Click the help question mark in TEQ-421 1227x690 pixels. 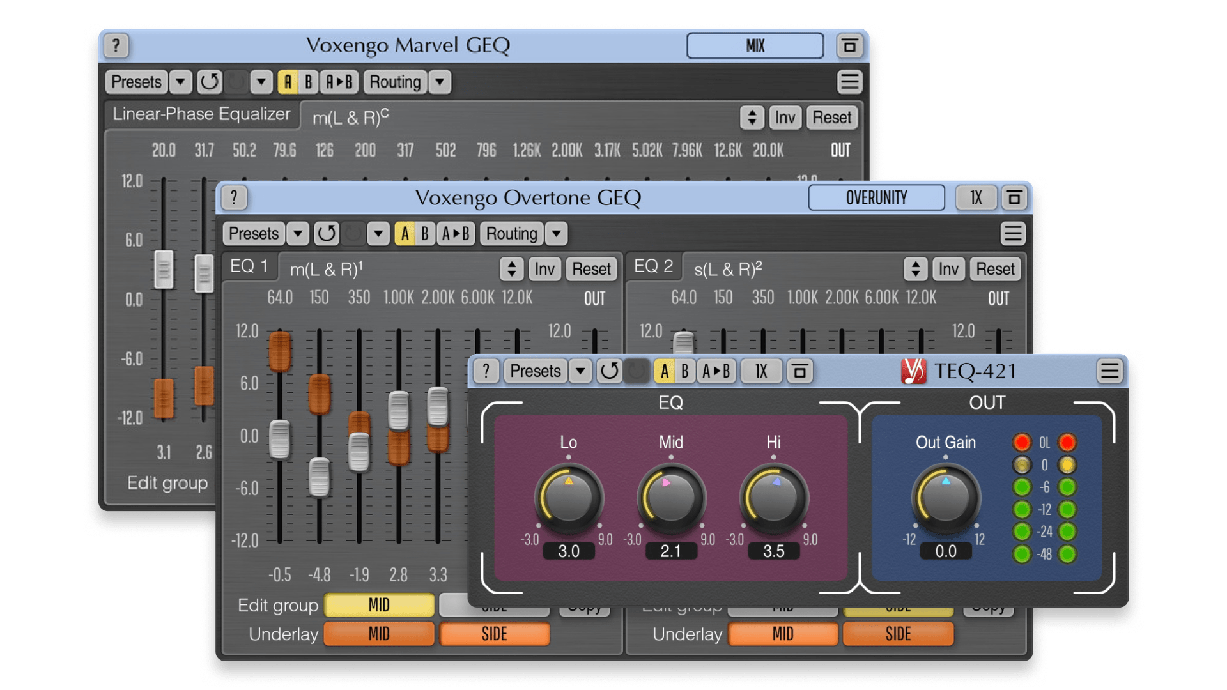click(486, 371)
